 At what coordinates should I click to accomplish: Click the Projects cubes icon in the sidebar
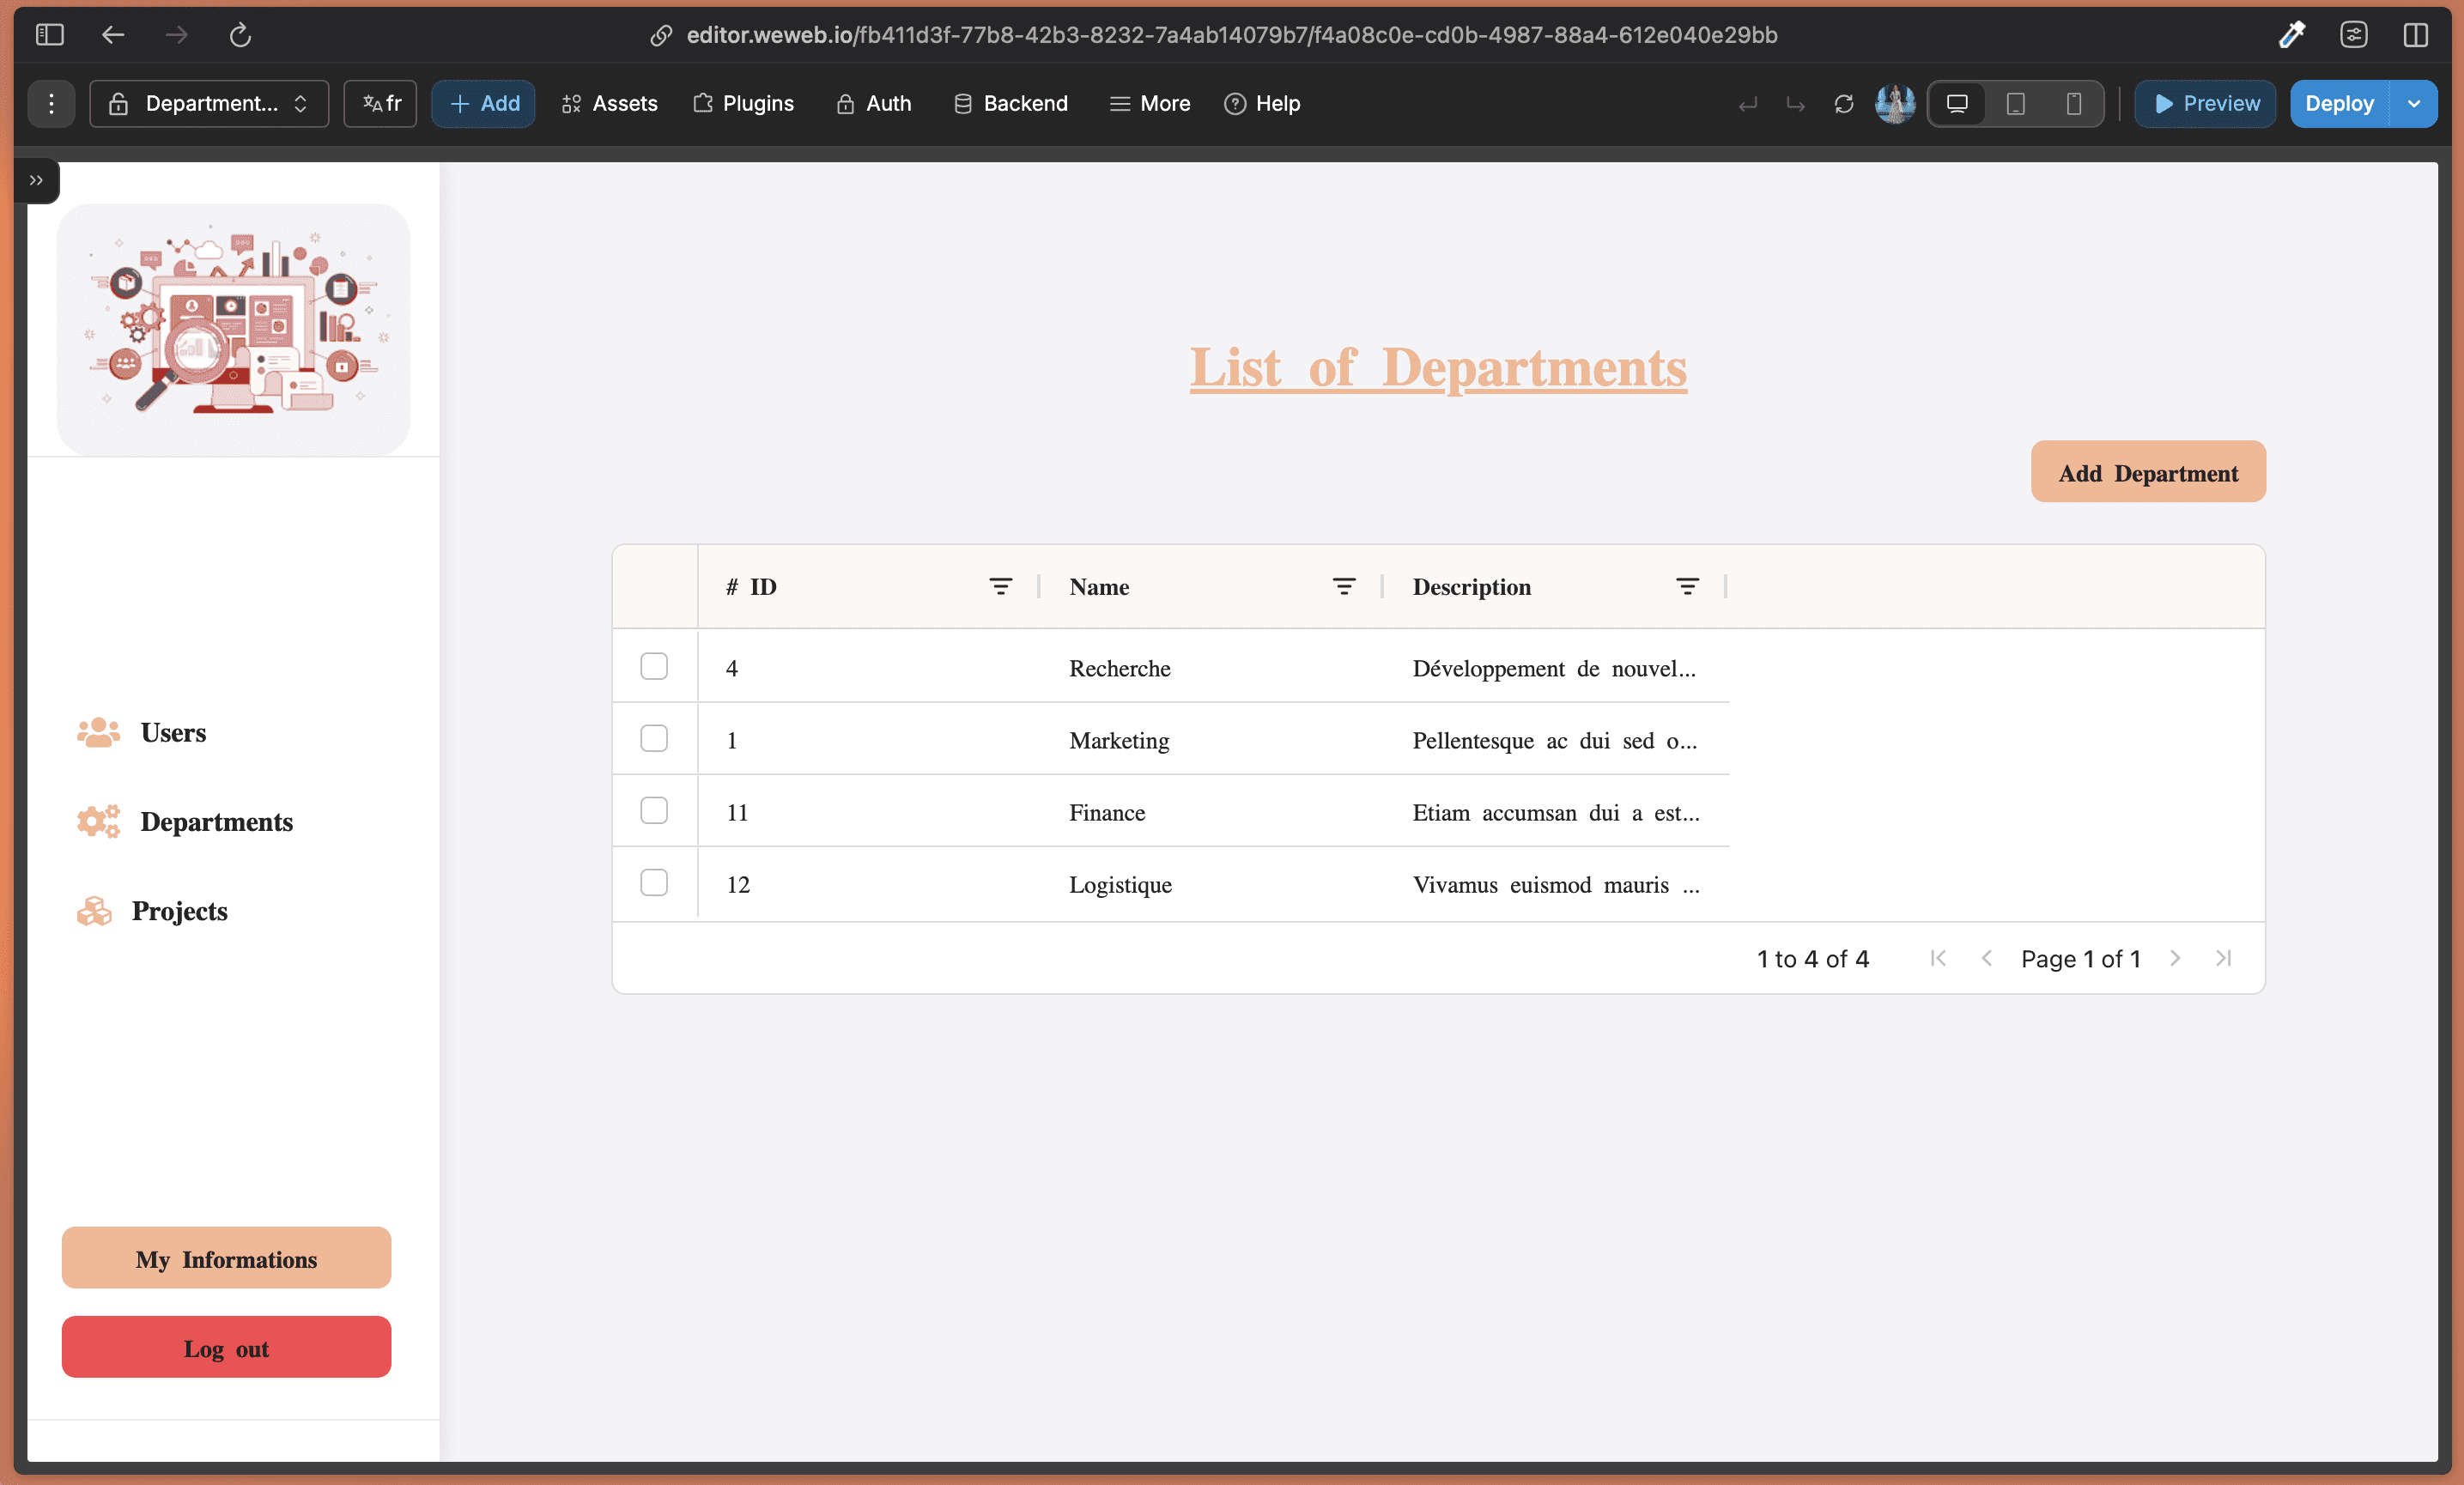click(94, 911)
